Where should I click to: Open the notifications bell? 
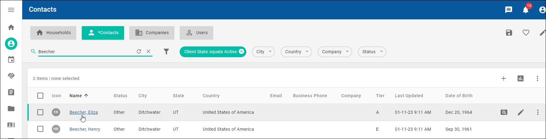coord(526,10)
